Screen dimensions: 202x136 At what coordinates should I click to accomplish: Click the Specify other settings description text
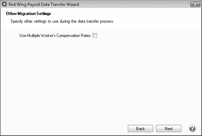[62, 21]
